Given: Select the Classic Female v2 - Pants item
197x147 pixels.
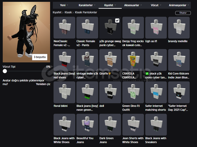Looking at the screenshot, I should [87, 27].
